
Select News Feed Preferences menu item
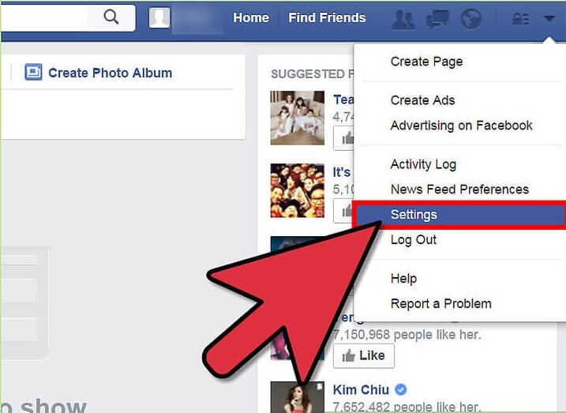[x=459, y=190]
